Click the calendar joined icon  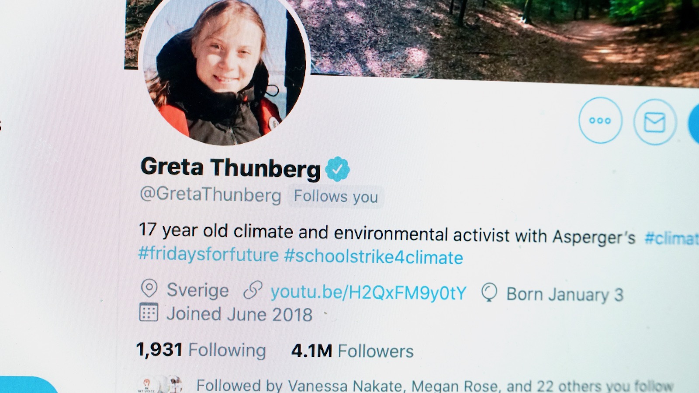pos(149,312)
